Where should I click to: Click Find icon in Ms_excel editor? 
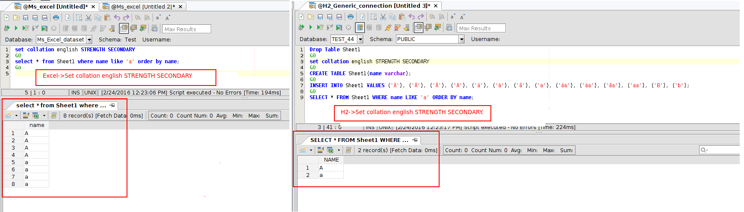pyautogui.click(x=138, y=18)
